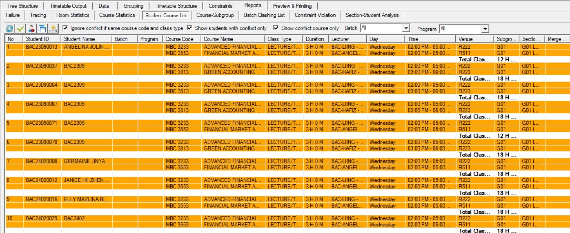Open the Room Statistics sub-tab
Viewport: 570px width, 233px height.
73,15
